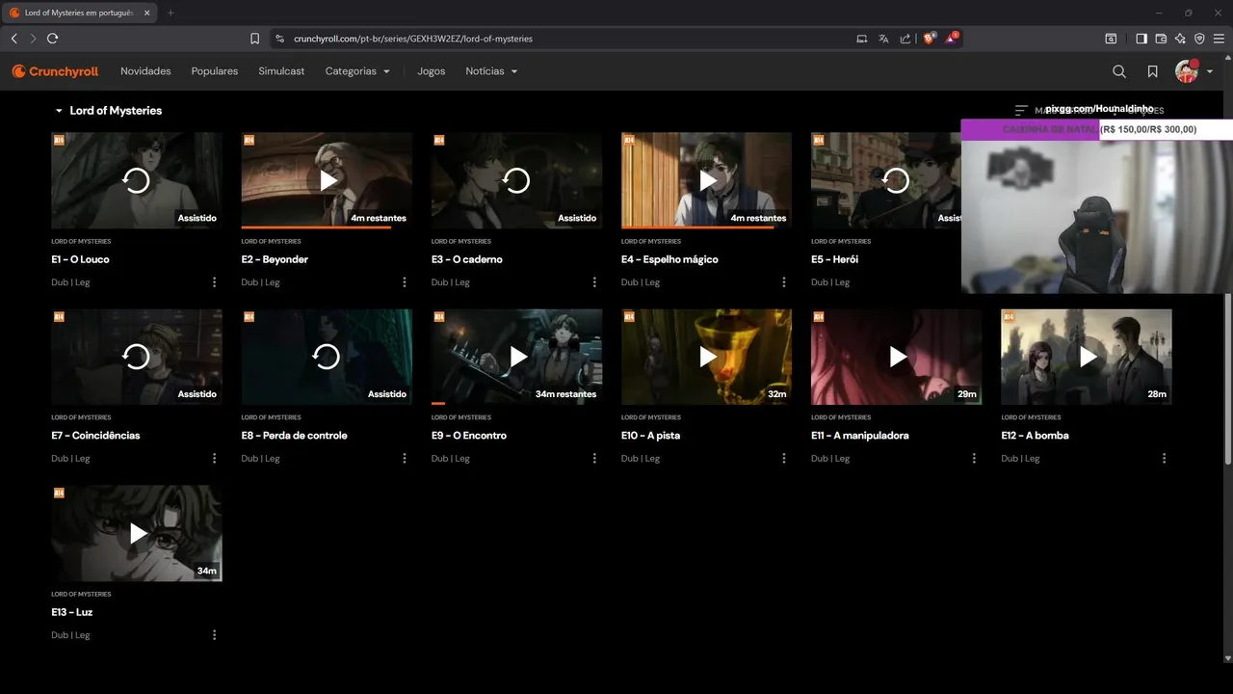Select the Lord of Mysteries browser tab

[x=80, y=13]
